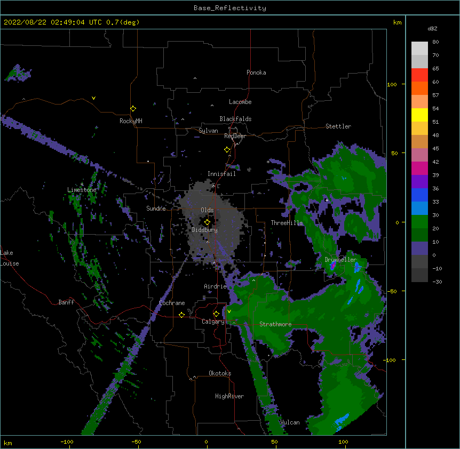Select the RedDeer label

pyautogui.click(x=235, y=136)
